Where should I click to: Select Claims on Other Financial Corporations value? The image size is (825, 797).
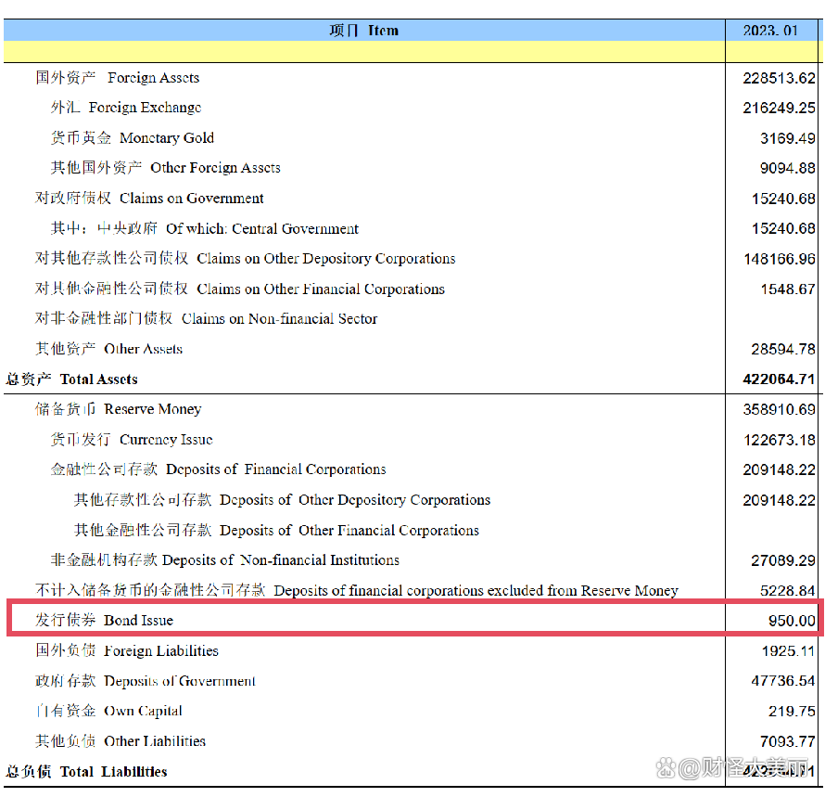[788, 289]
